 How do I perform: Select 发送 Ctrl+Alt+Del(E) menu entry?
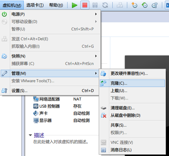50,39
